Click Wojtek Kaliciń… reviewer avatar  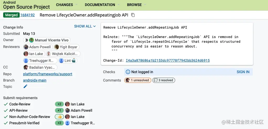coord(49,54)
